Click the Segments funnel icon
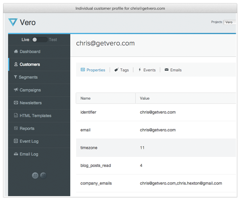 (x=16, y=77)
